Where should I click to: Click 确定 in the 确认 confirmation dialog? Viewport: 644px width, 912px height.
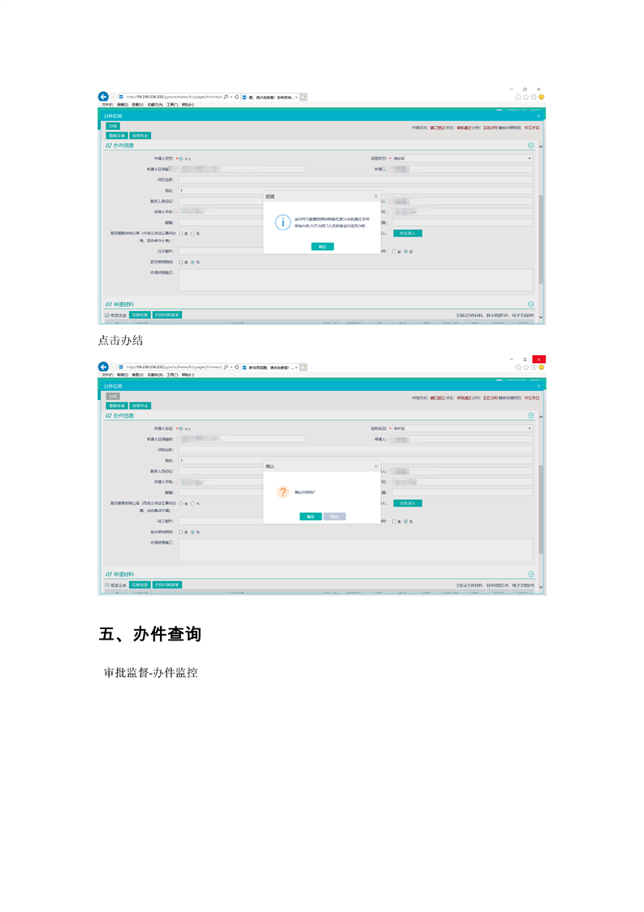(x=310, y=516)
